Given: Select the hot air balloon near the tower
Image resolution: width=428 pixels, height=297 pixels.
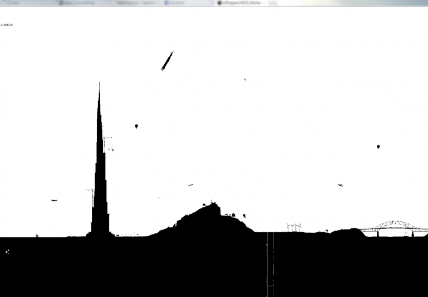Looking at the screenshot, I should coord(136,126).
